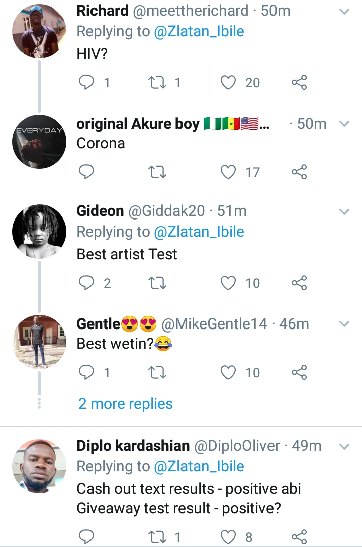Open original Akure boy's EVERYDAY avatar
This screenshot has height=547, width=362.
(x=39, y=141)
